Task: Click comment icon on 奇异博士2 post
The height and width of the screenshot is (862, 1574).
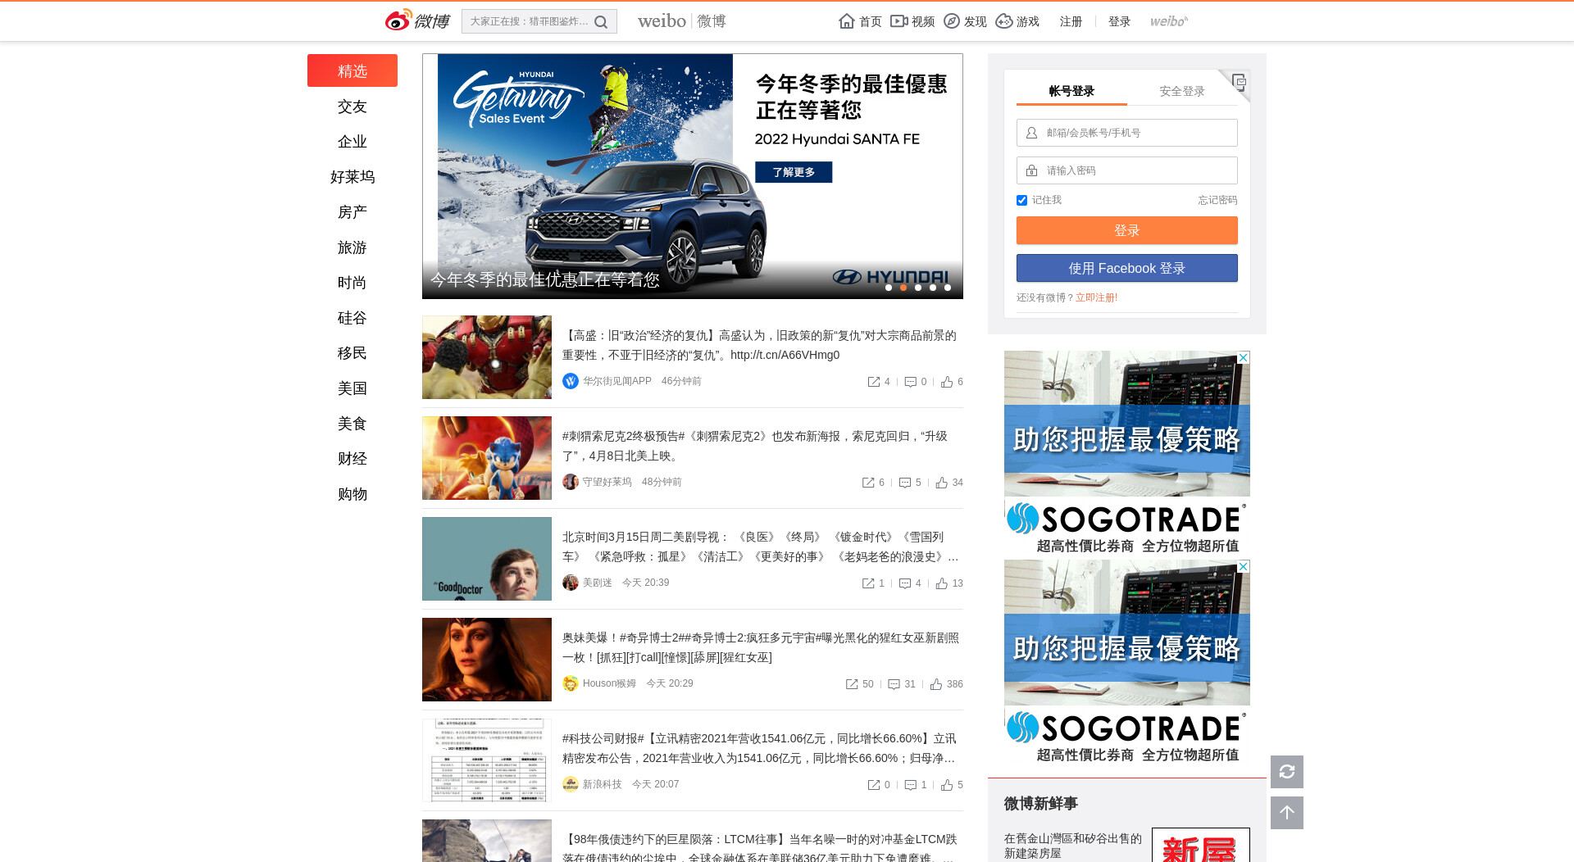Action: 894,684
